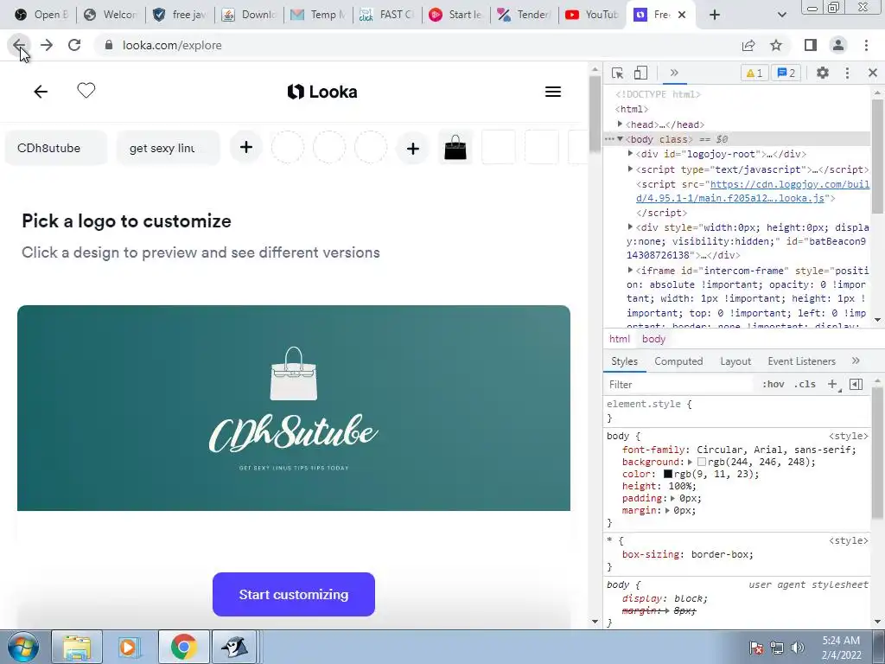Click the page vertical scrollbar thumb
The width and height of the screenshot is (885, 664).
coord(595,113)
